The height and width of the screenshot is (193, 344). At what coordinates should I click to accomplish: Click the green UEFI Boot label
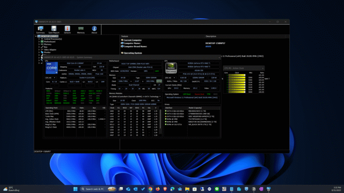[187, 94]
